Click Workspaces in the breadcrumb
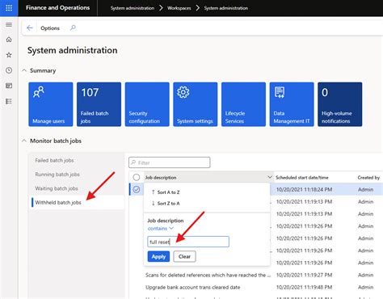The image size is (383, 299). tap(179, 8)
